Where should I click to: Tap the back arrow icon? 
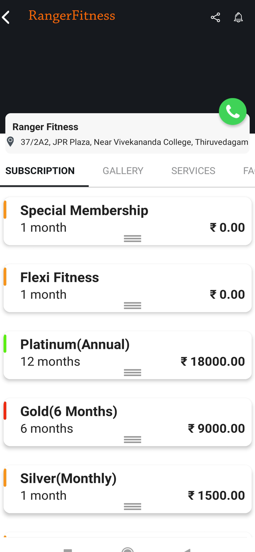[6, 17]
